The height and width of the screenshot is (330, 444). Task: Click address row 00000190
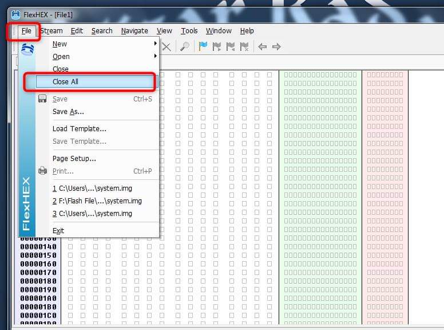[x=38, y=290]
